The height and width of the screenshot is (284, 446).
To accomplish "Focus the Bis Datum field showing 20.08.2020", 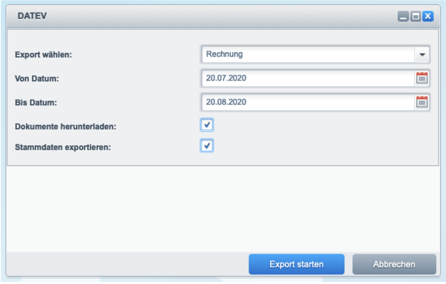I will point(308,102).
